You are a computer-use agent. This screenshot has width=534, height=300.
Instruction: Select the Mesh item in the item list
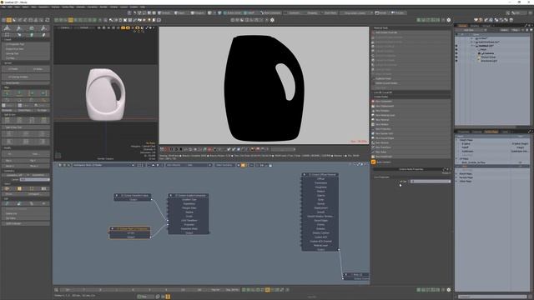(x=484, y=50)
